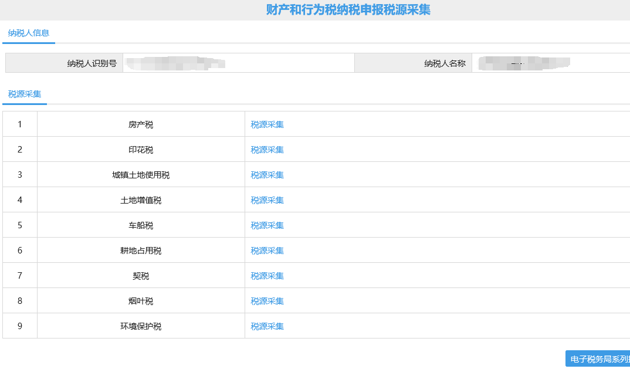Click the 房产税 tax name cell
The width and height of the screenshot is (630, 379).
pos(141,124)
